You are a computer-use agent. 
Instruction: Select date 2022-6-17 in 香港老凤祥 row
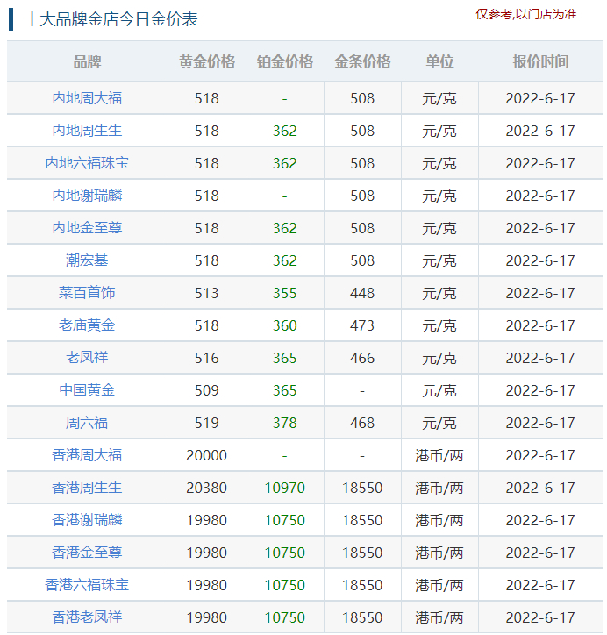pos(540,617)
